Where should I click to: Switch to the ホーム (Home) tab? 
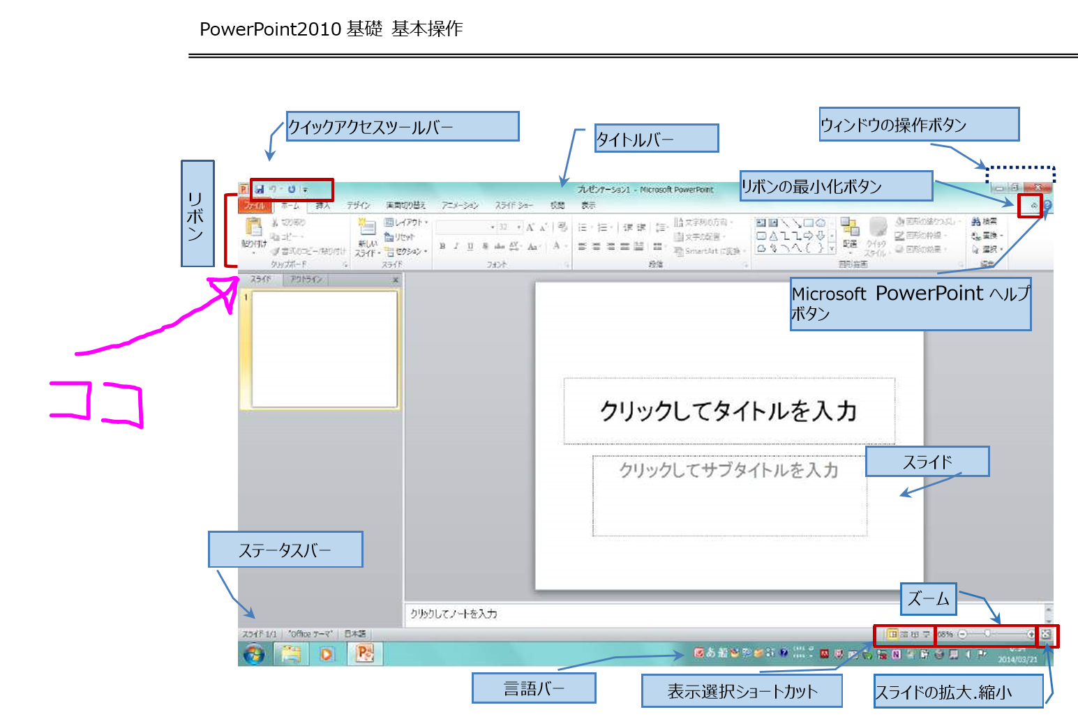pos(290,205)
